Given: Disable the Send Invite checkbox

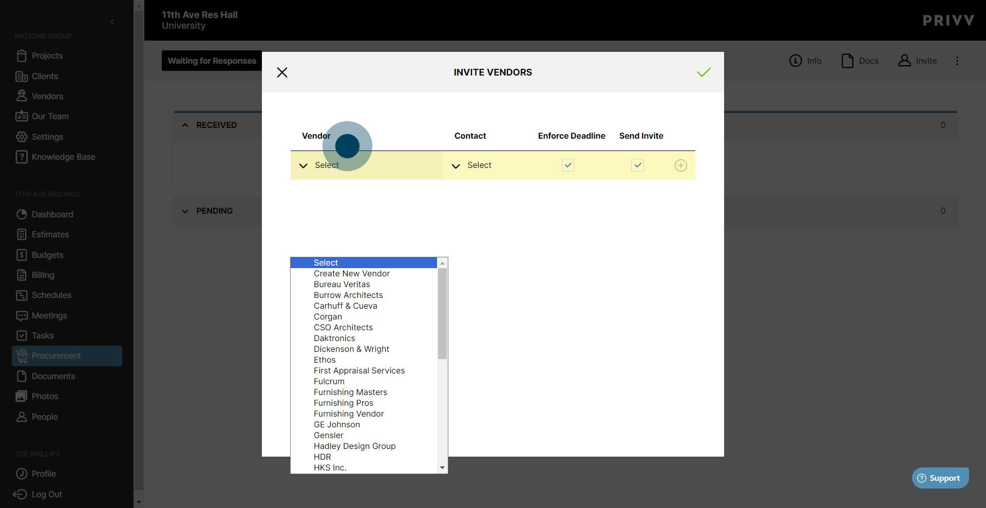Looking at the screenshot, I should 637,165.
